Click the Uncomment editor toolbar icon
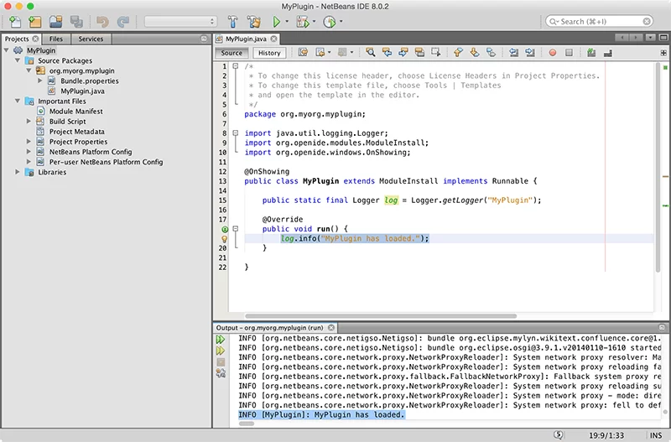The image size is (671, 442). (607, 53)
